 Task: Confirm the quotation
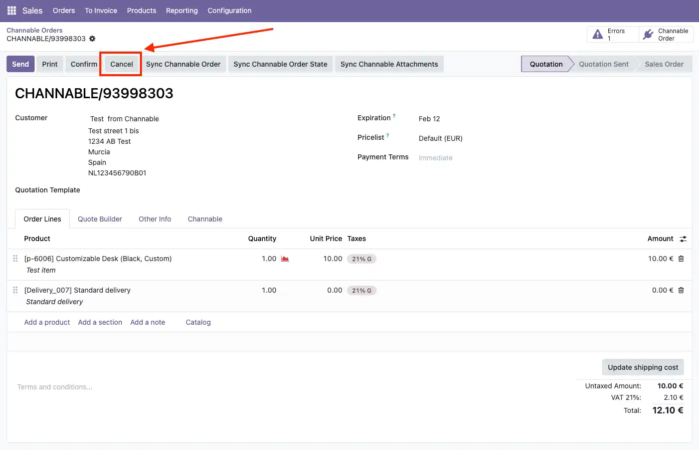tap(83, 64)
